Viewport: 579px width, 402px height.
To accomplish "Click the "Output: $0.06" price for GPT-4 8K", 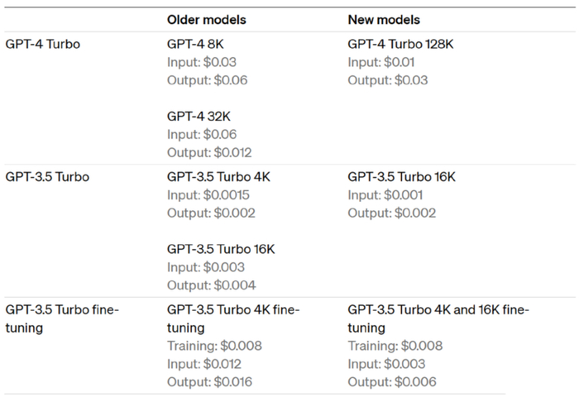I will (207, 80).
